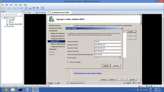
Task: Click the Send Ctrl+Alt+Del toolbar icon
Action: tap(9, 8)
